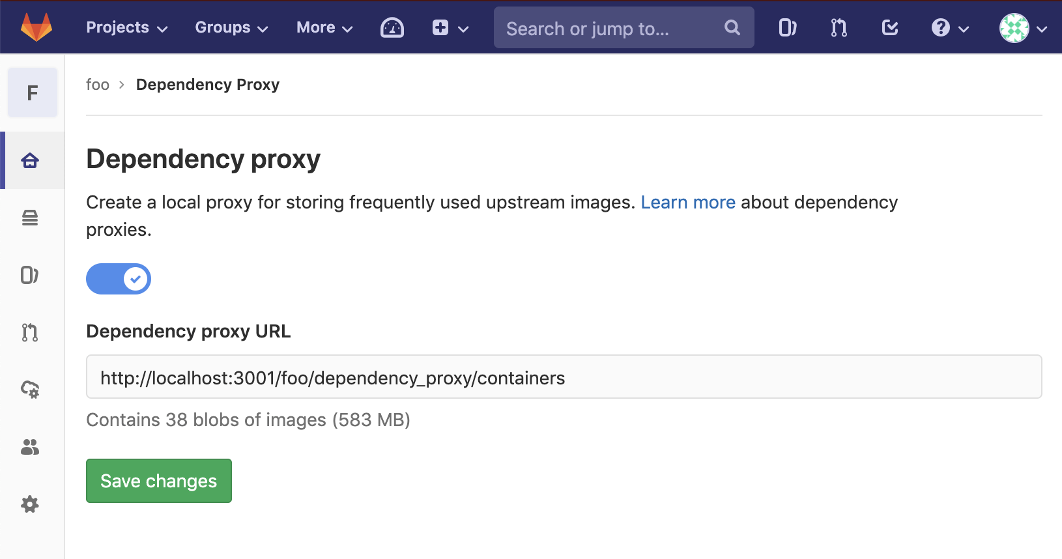Open the Admin dashboard gauge icon
1062x559 pixels.
(x=392, y=27)
